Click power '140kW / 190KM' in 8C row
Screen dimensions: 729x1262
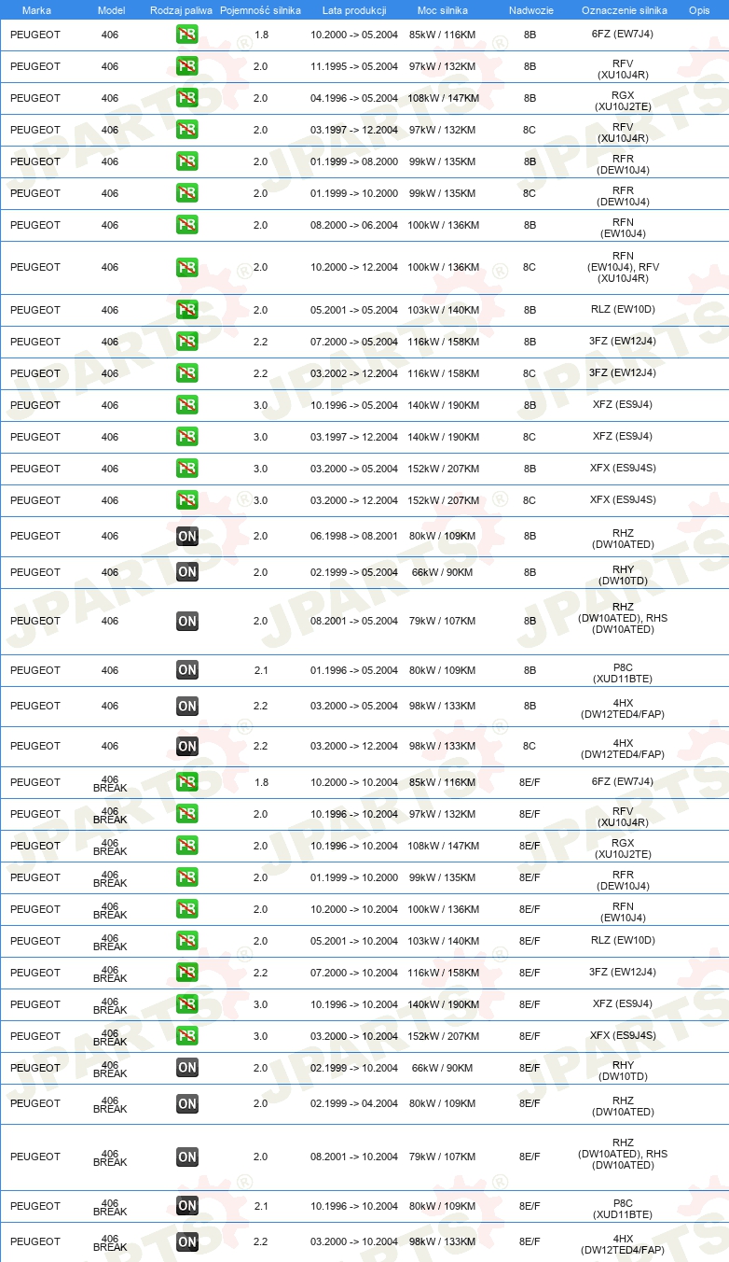tap(443, 437)
